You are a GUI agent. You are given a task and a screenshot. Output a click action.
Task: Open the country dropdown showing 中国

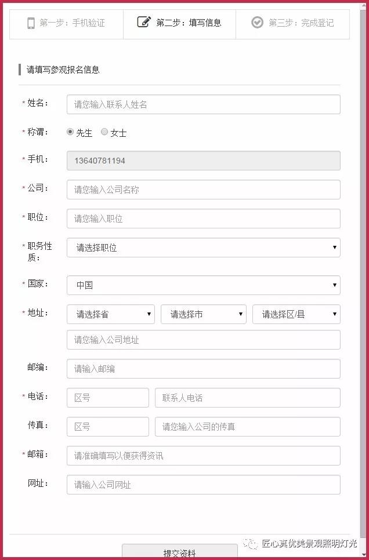click(203, 285)
